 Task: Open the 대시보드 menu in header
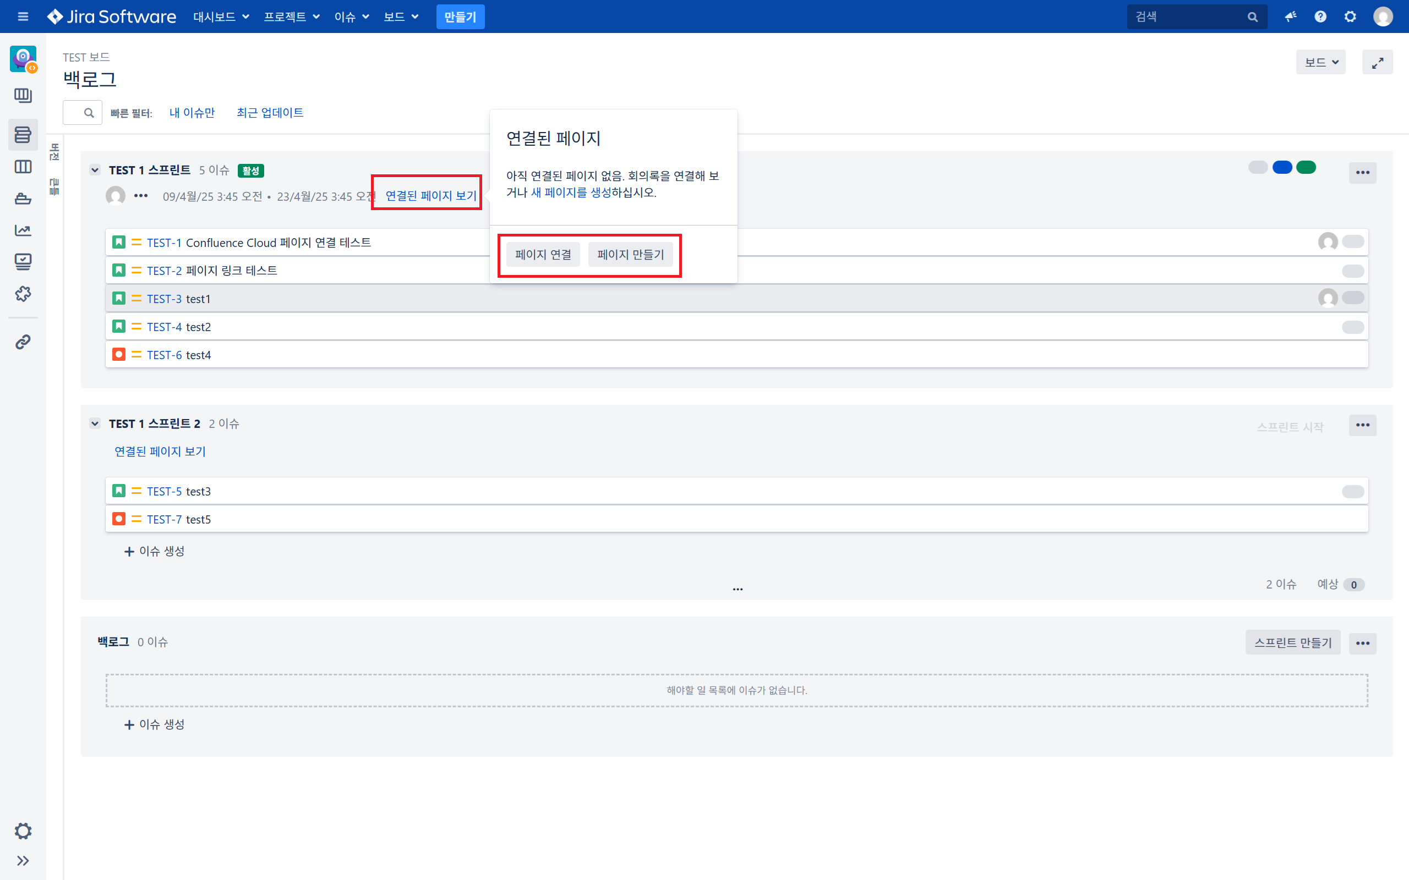coord(221,17)
